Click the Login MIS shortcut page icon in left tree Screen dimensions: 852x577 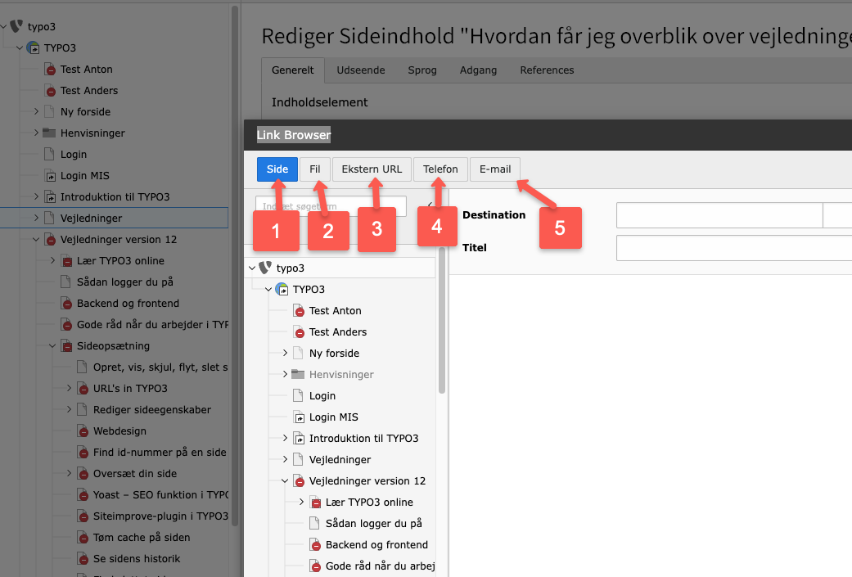(x=49, y=175)
